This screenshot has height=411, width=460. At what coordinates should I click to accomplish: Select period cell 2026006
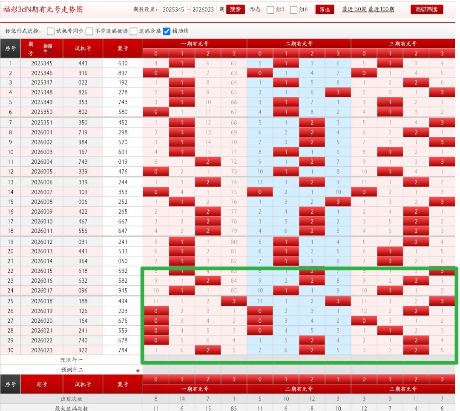pos(42,182)
